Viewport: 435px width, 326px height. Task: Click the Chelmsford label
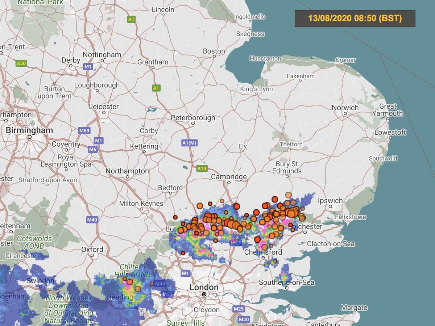pos(263,252)
